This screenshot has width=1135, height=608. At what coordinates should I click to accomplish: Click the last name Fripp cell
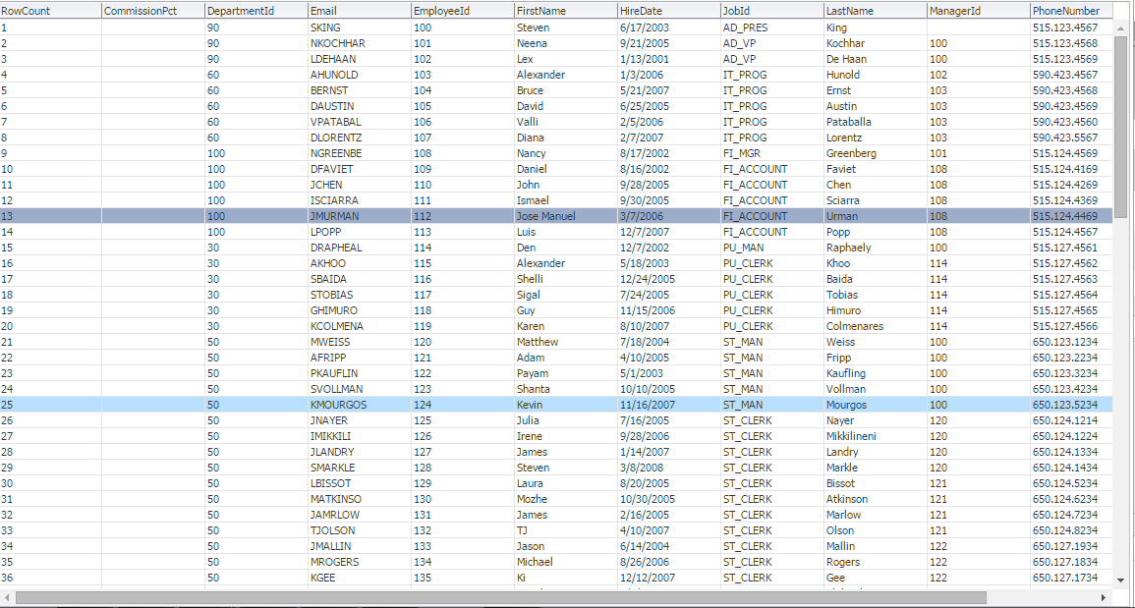[876, 357]
